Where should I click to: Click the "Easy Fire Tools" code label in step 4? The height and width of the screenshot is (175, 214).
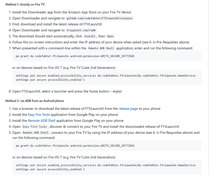(x=35, y=127)
